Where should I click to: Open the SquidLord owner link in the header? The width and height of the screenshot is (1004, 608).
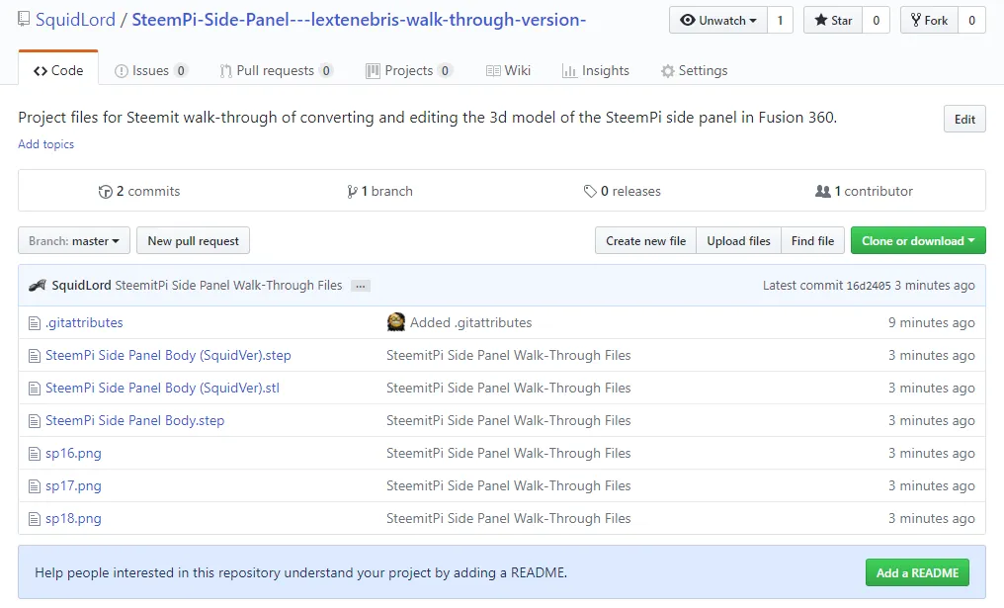(x=75, y=20)
